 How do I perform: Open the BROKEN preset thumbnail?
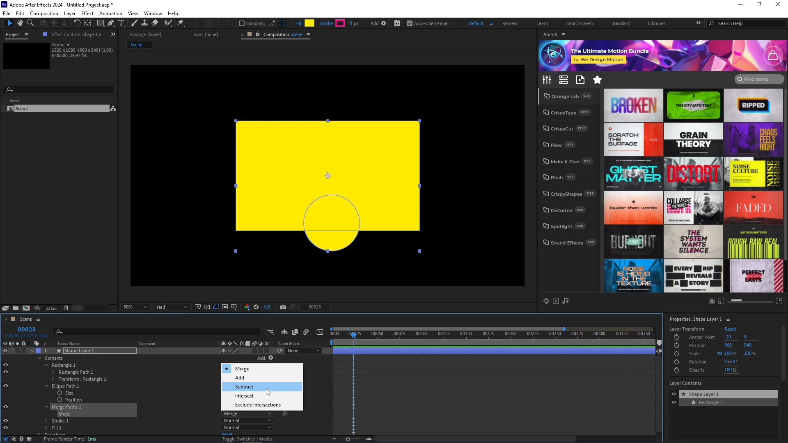[633, 105]
